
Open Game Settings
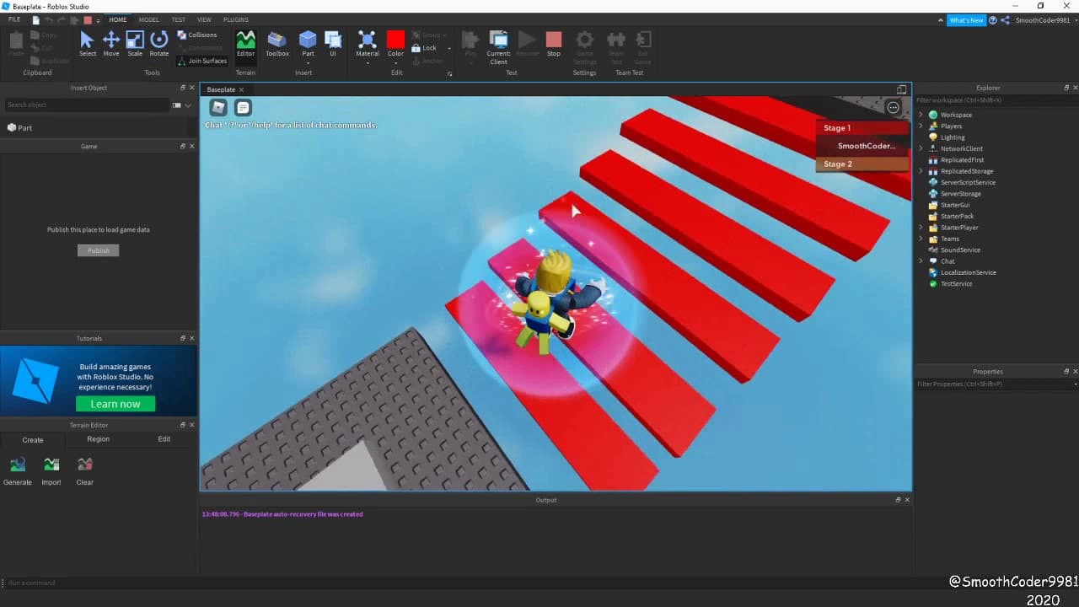584,47
